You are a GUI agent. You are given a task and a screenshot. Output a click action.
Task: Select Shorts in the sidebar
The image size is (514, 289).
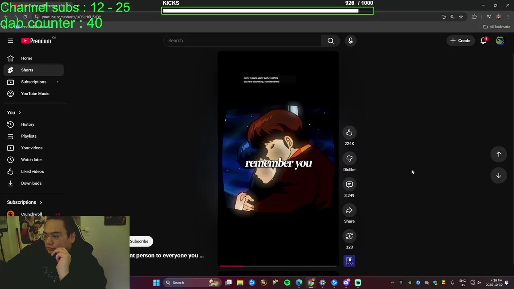click(34, 70)
